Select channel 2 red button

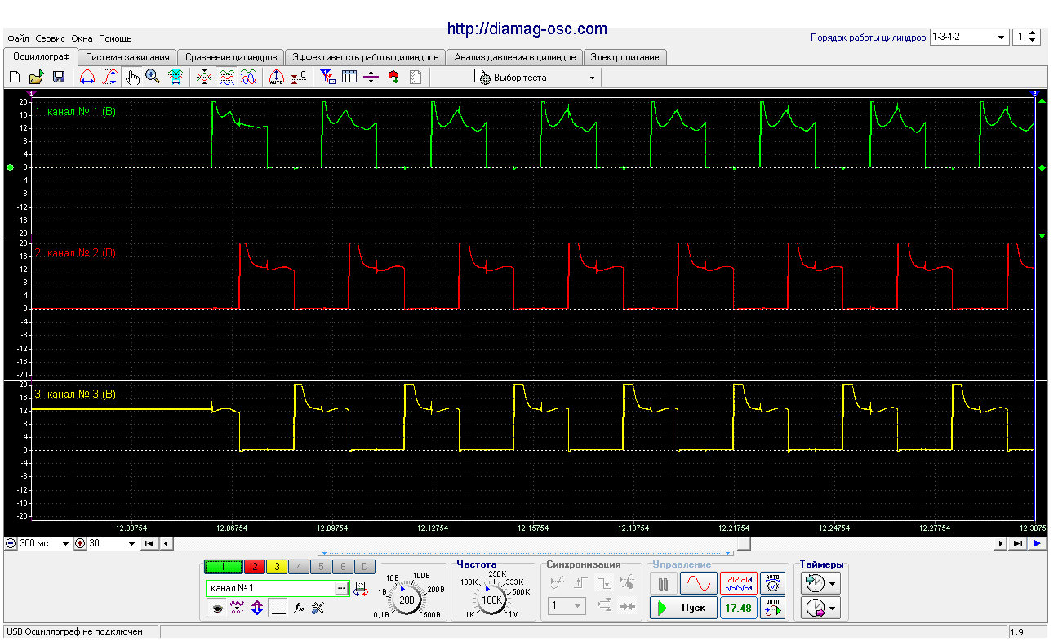[x=254, y=567]
